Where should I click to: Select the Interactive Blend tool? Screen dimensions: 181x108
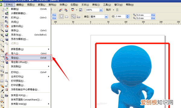tap(2, 86)
